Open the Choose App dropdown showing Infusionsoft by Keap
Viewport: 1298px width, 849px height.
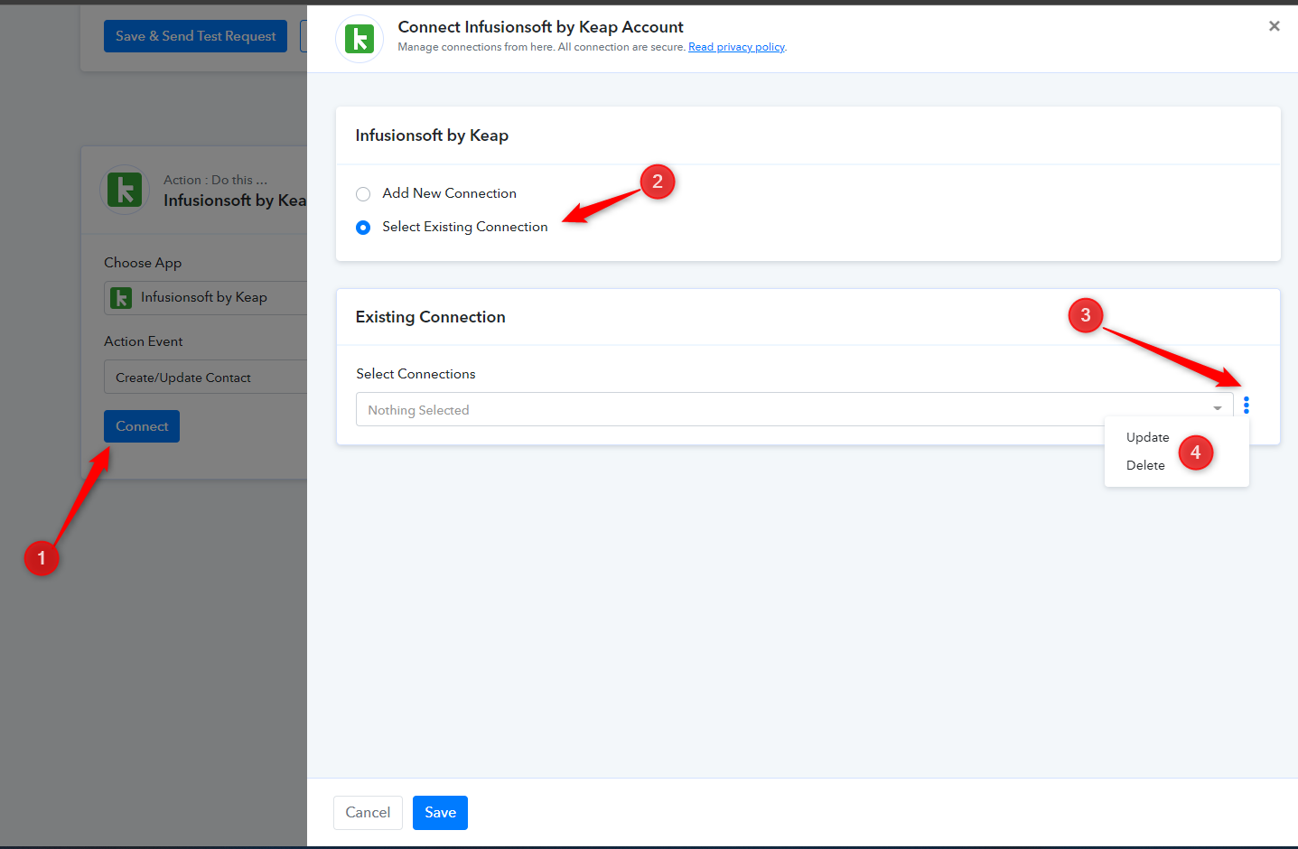[206, 297]
